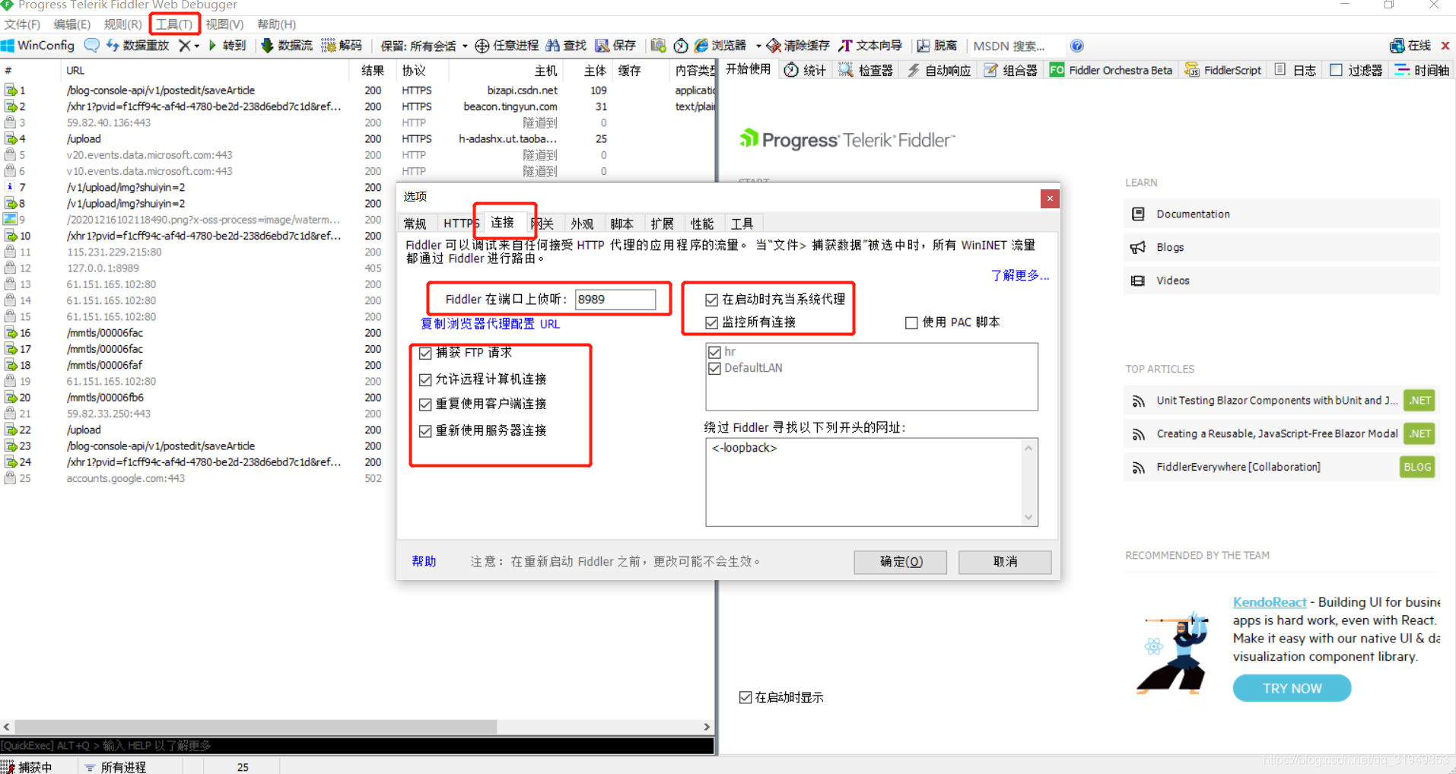Click the bypass URLs <-loopback> text box

click(872, 482)
